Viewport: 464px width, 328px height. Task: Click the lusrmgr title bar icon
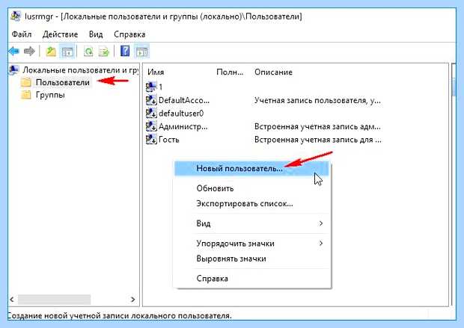(16, 16)
